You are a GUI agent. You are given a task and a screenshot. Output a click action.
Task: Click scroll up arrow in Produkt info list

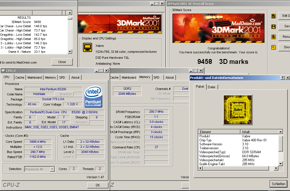tap(281, 132)
